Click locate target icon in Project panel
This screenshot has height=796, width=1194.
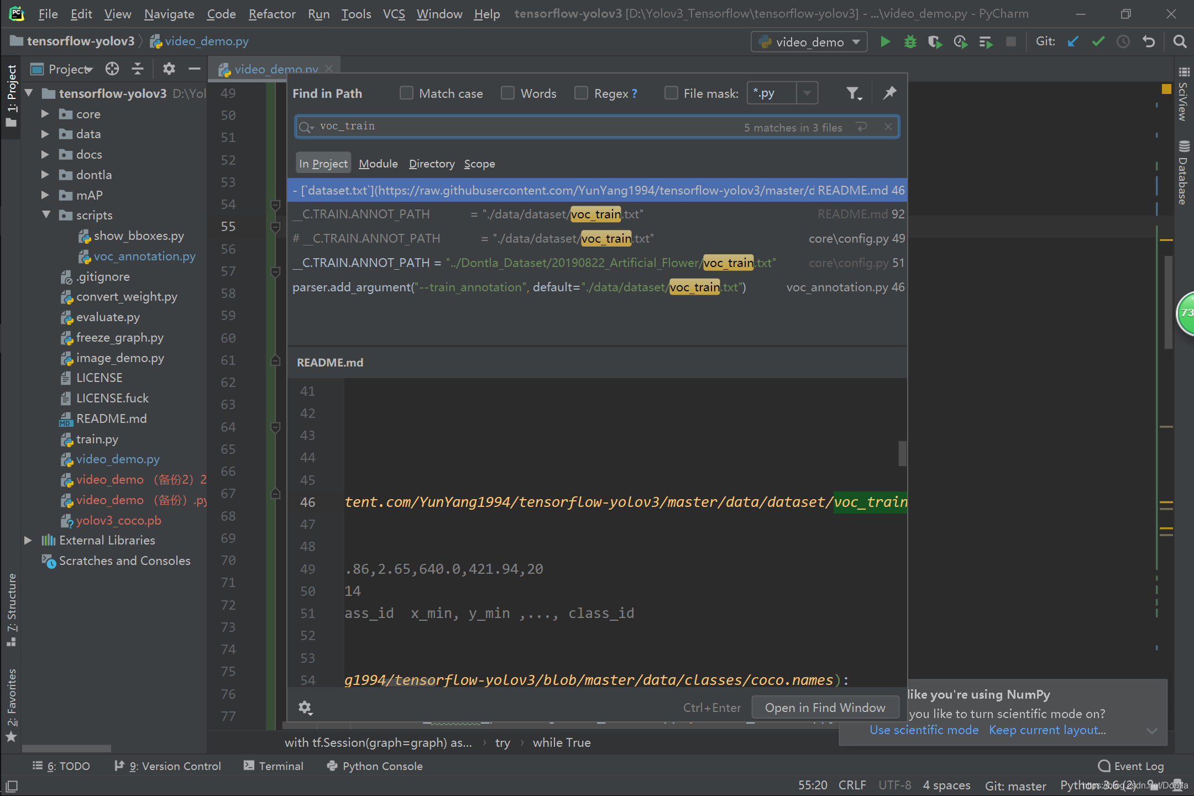[112, 69]
